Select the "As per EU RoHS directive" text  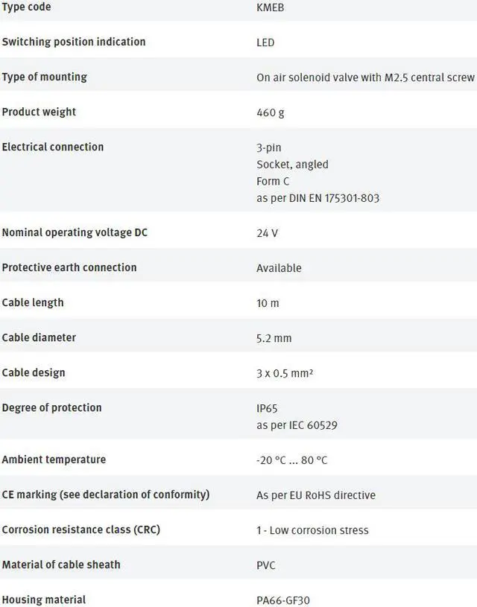316,495
